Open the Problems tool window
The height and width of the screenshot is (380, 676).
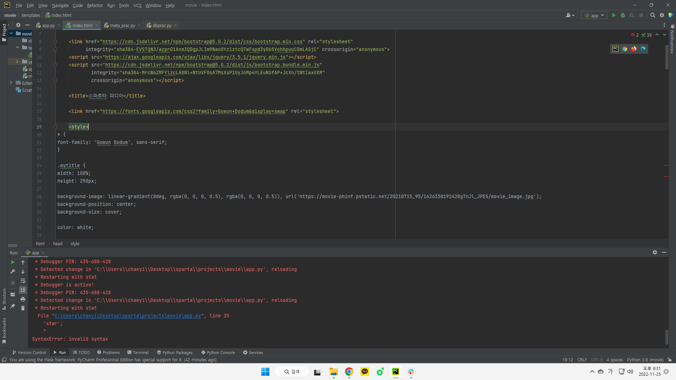tap(108, 353)
